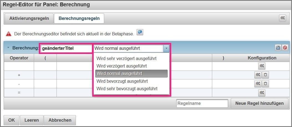This screenshot has height=127, width=292.
Task: Edit the geänderterTitel name field
Action: (x=66, y=48)
